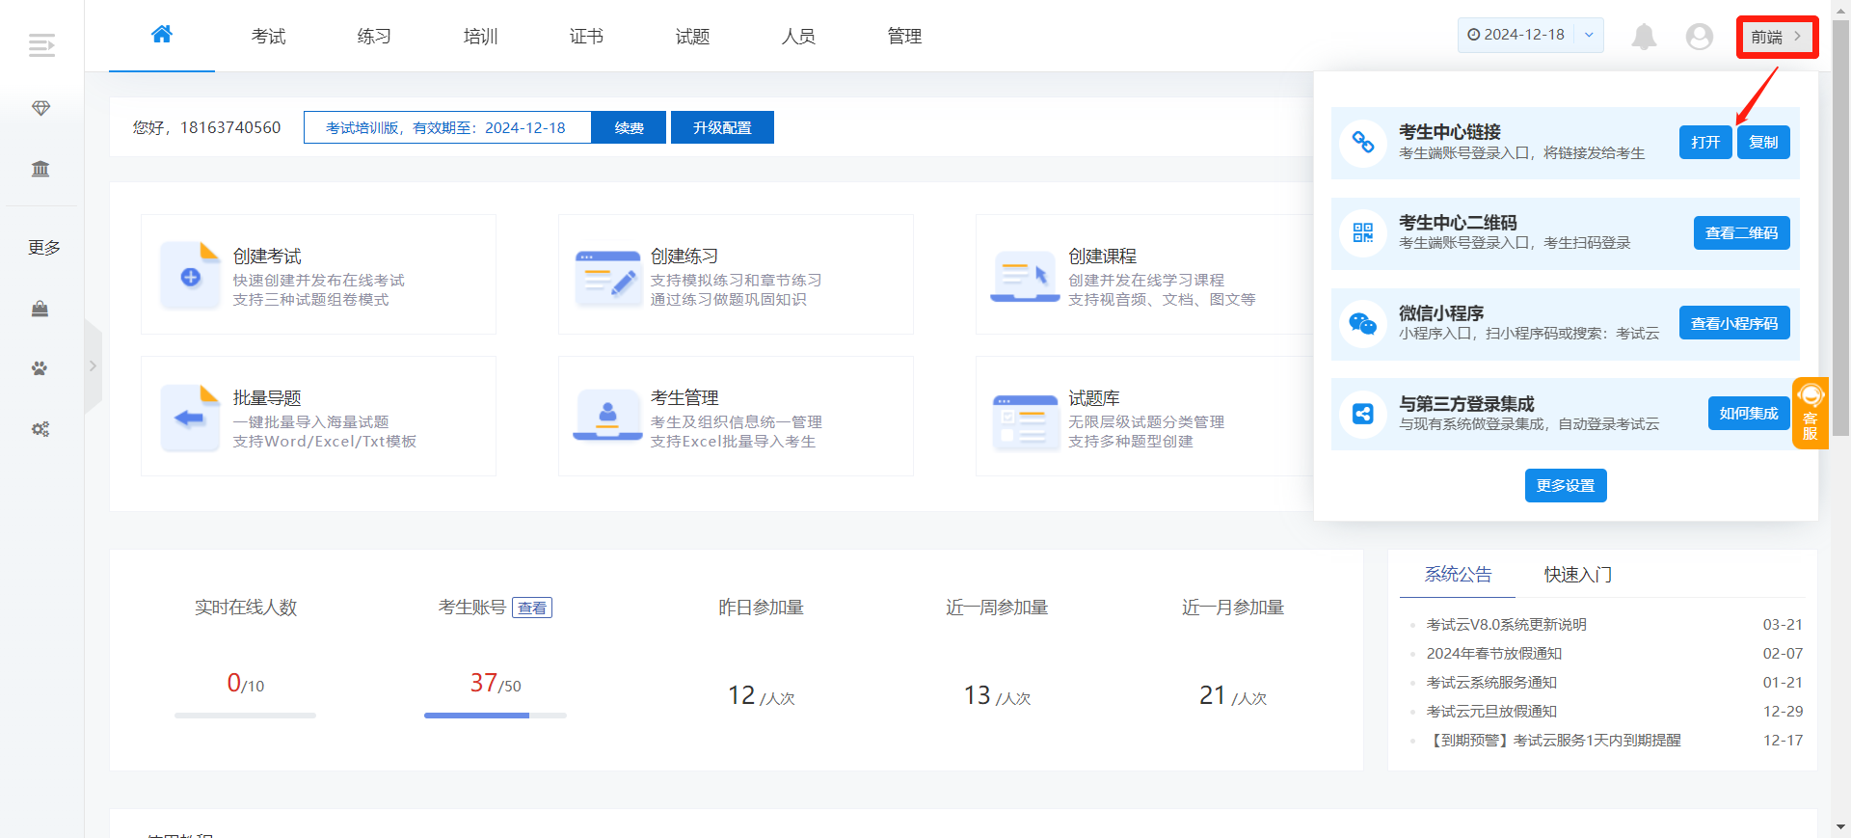Click the briefcase icon in sidebar

40,309
